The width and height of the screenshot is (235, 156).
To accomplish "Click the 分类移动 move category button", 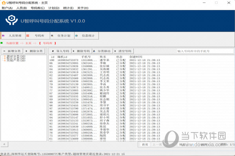I will point(102,51).
